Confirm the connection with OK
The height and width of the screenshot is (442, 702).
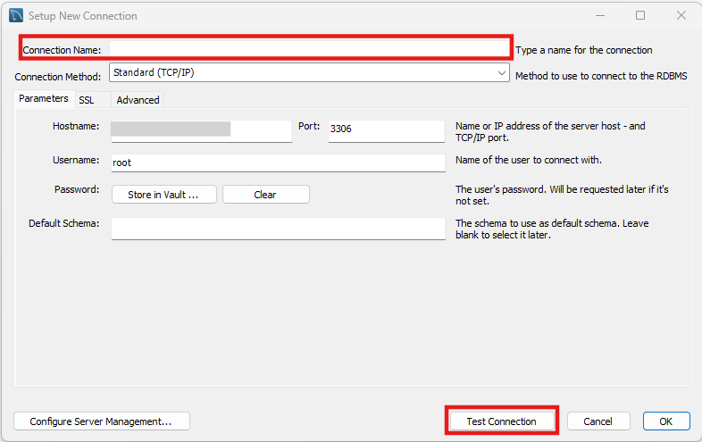665,421
